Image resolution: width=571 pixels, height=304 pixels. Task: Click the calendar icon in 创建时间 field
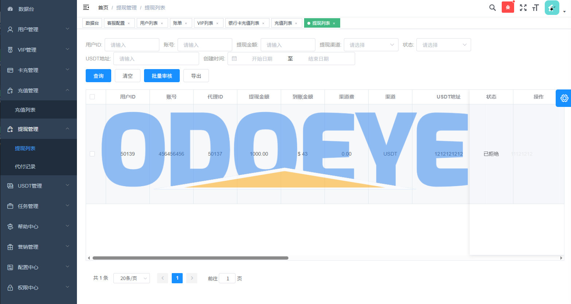point(234,59)
